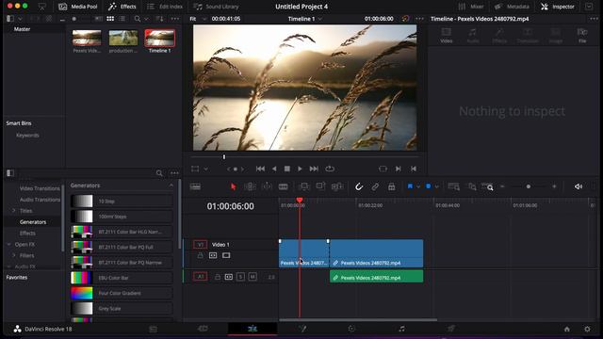Lock the Video 1 track
Screen dimensions: 603x339
[x=200, y=255]
